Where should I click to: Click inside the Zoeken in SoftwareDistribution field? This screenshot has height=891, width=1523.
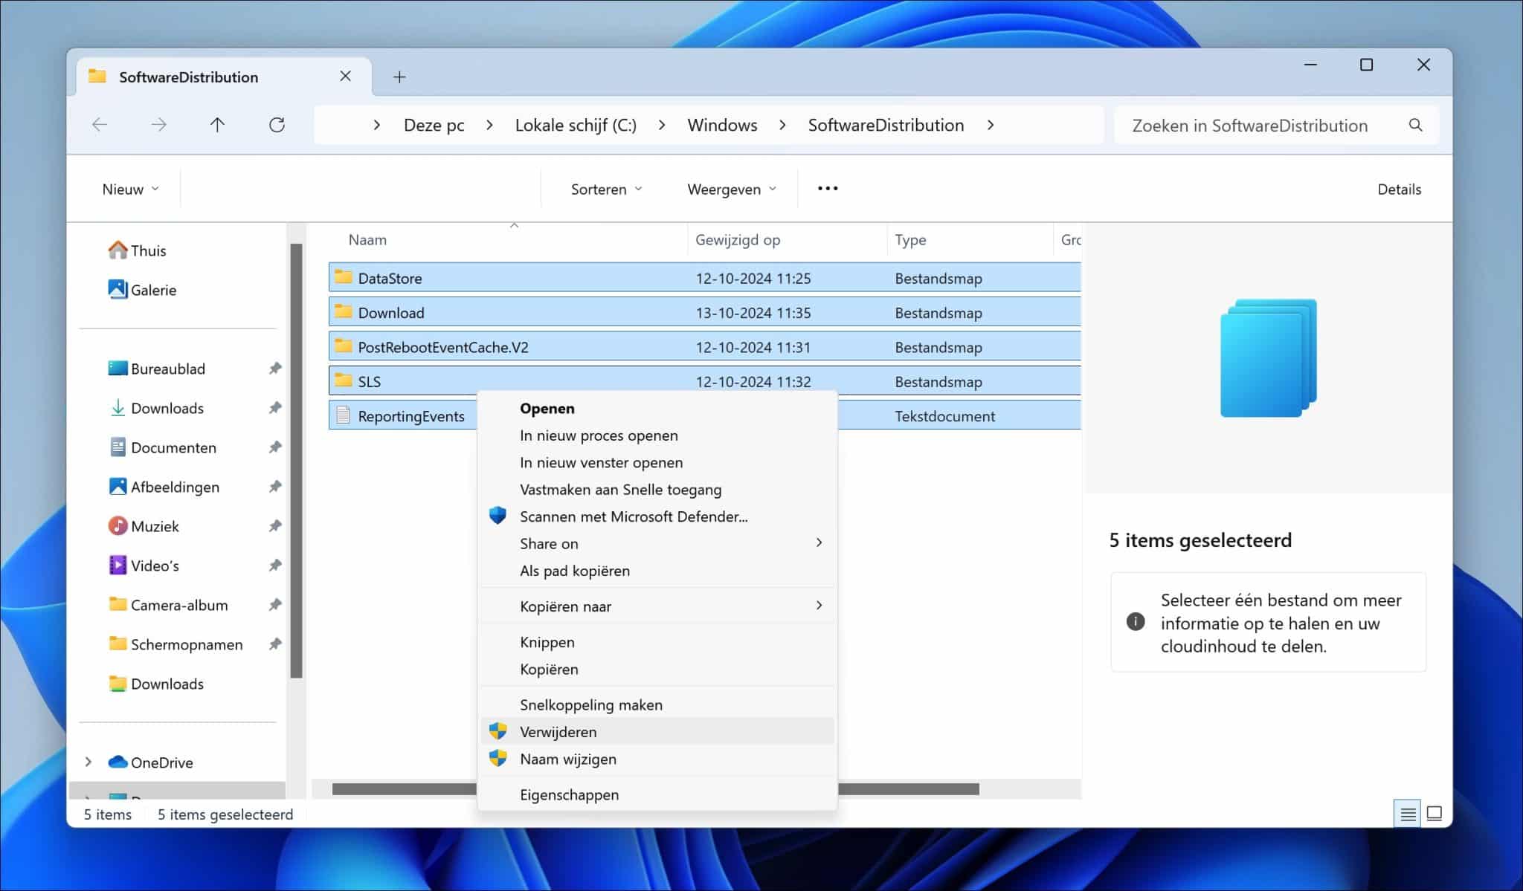click(x=1249, y=125)
